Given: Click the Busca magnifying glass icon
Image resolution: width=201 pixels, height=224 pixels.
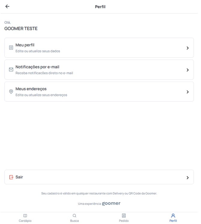Looking at the screenshot, I should [x=74, y=216].
